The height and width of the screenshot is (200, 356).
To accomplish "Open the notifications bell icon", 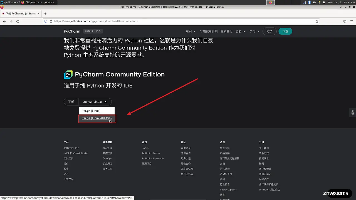I will point(324,2).
